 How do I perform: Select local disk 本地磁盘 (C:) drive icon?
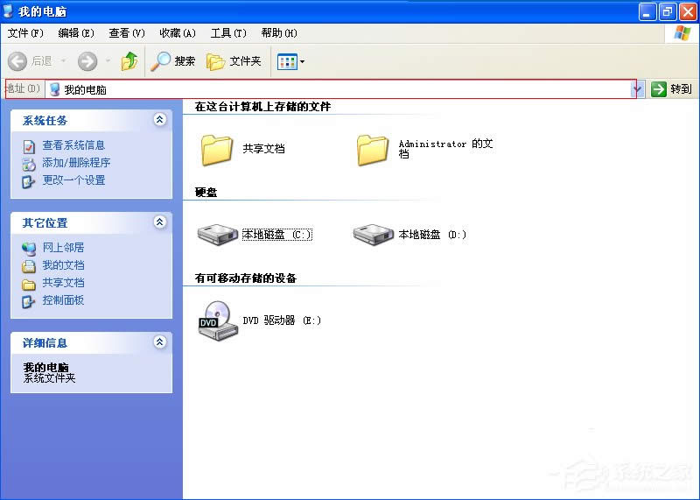(217, 234)
